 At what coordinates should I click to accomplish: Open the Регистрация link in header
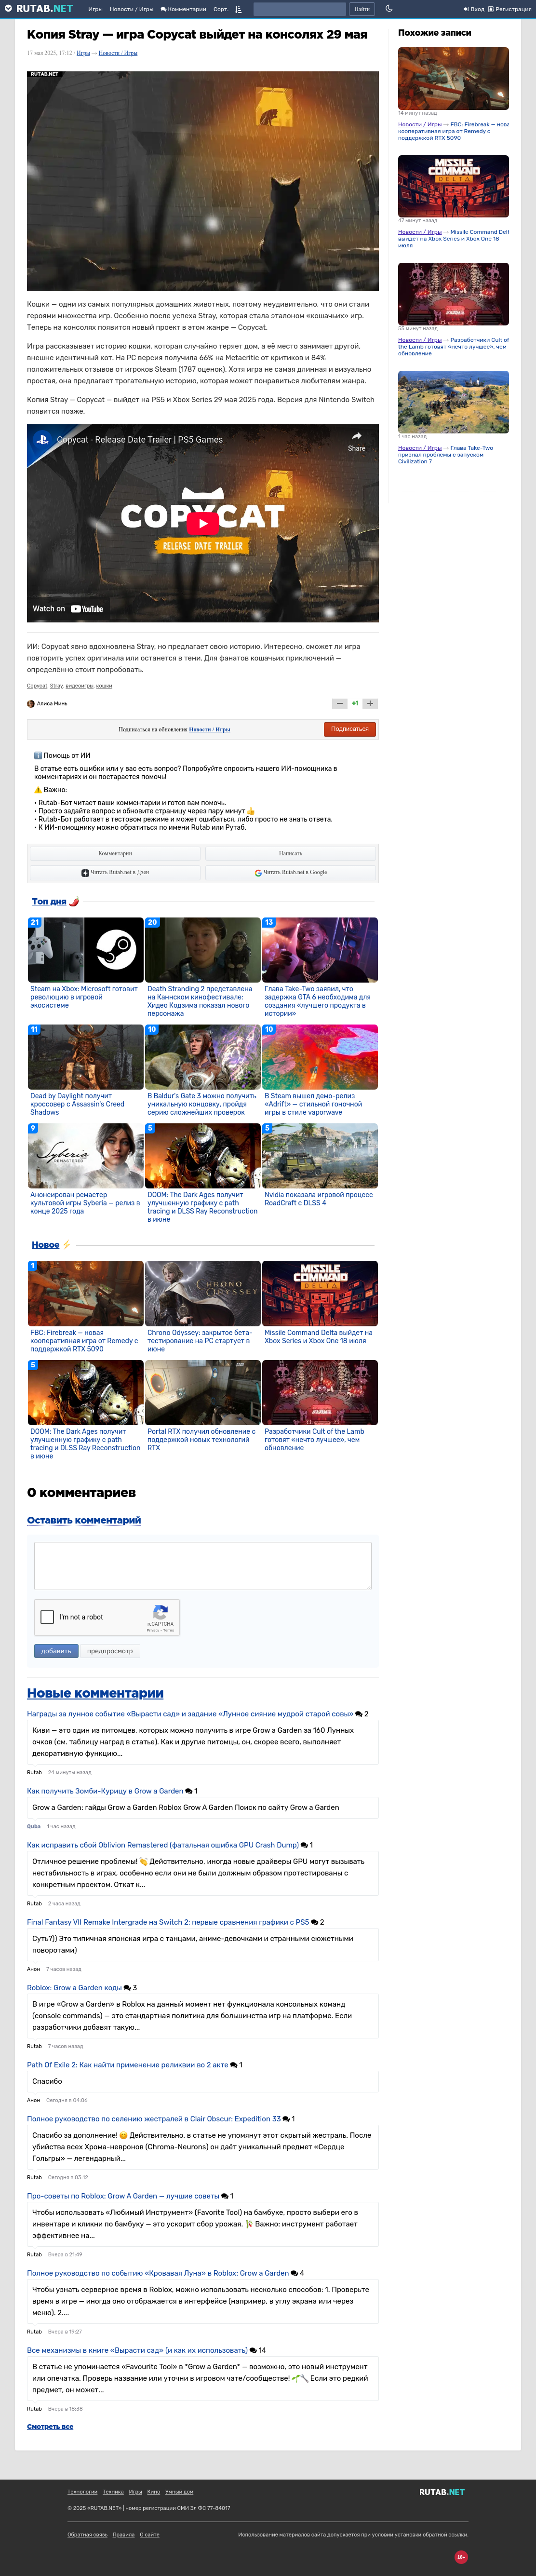point(510,9)
